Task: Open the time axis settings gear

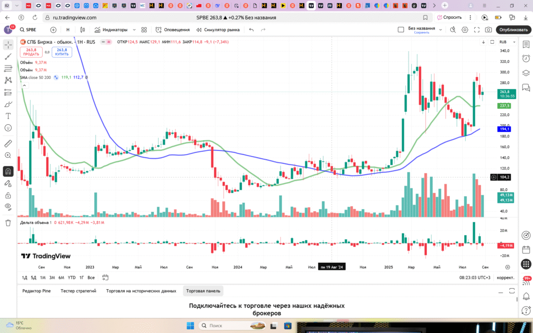Action: (x=507, y=267)
